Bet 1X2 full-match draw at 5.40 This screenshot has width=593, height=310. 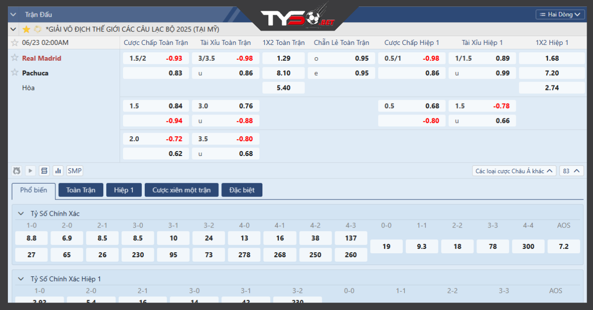tap(284, 88)
